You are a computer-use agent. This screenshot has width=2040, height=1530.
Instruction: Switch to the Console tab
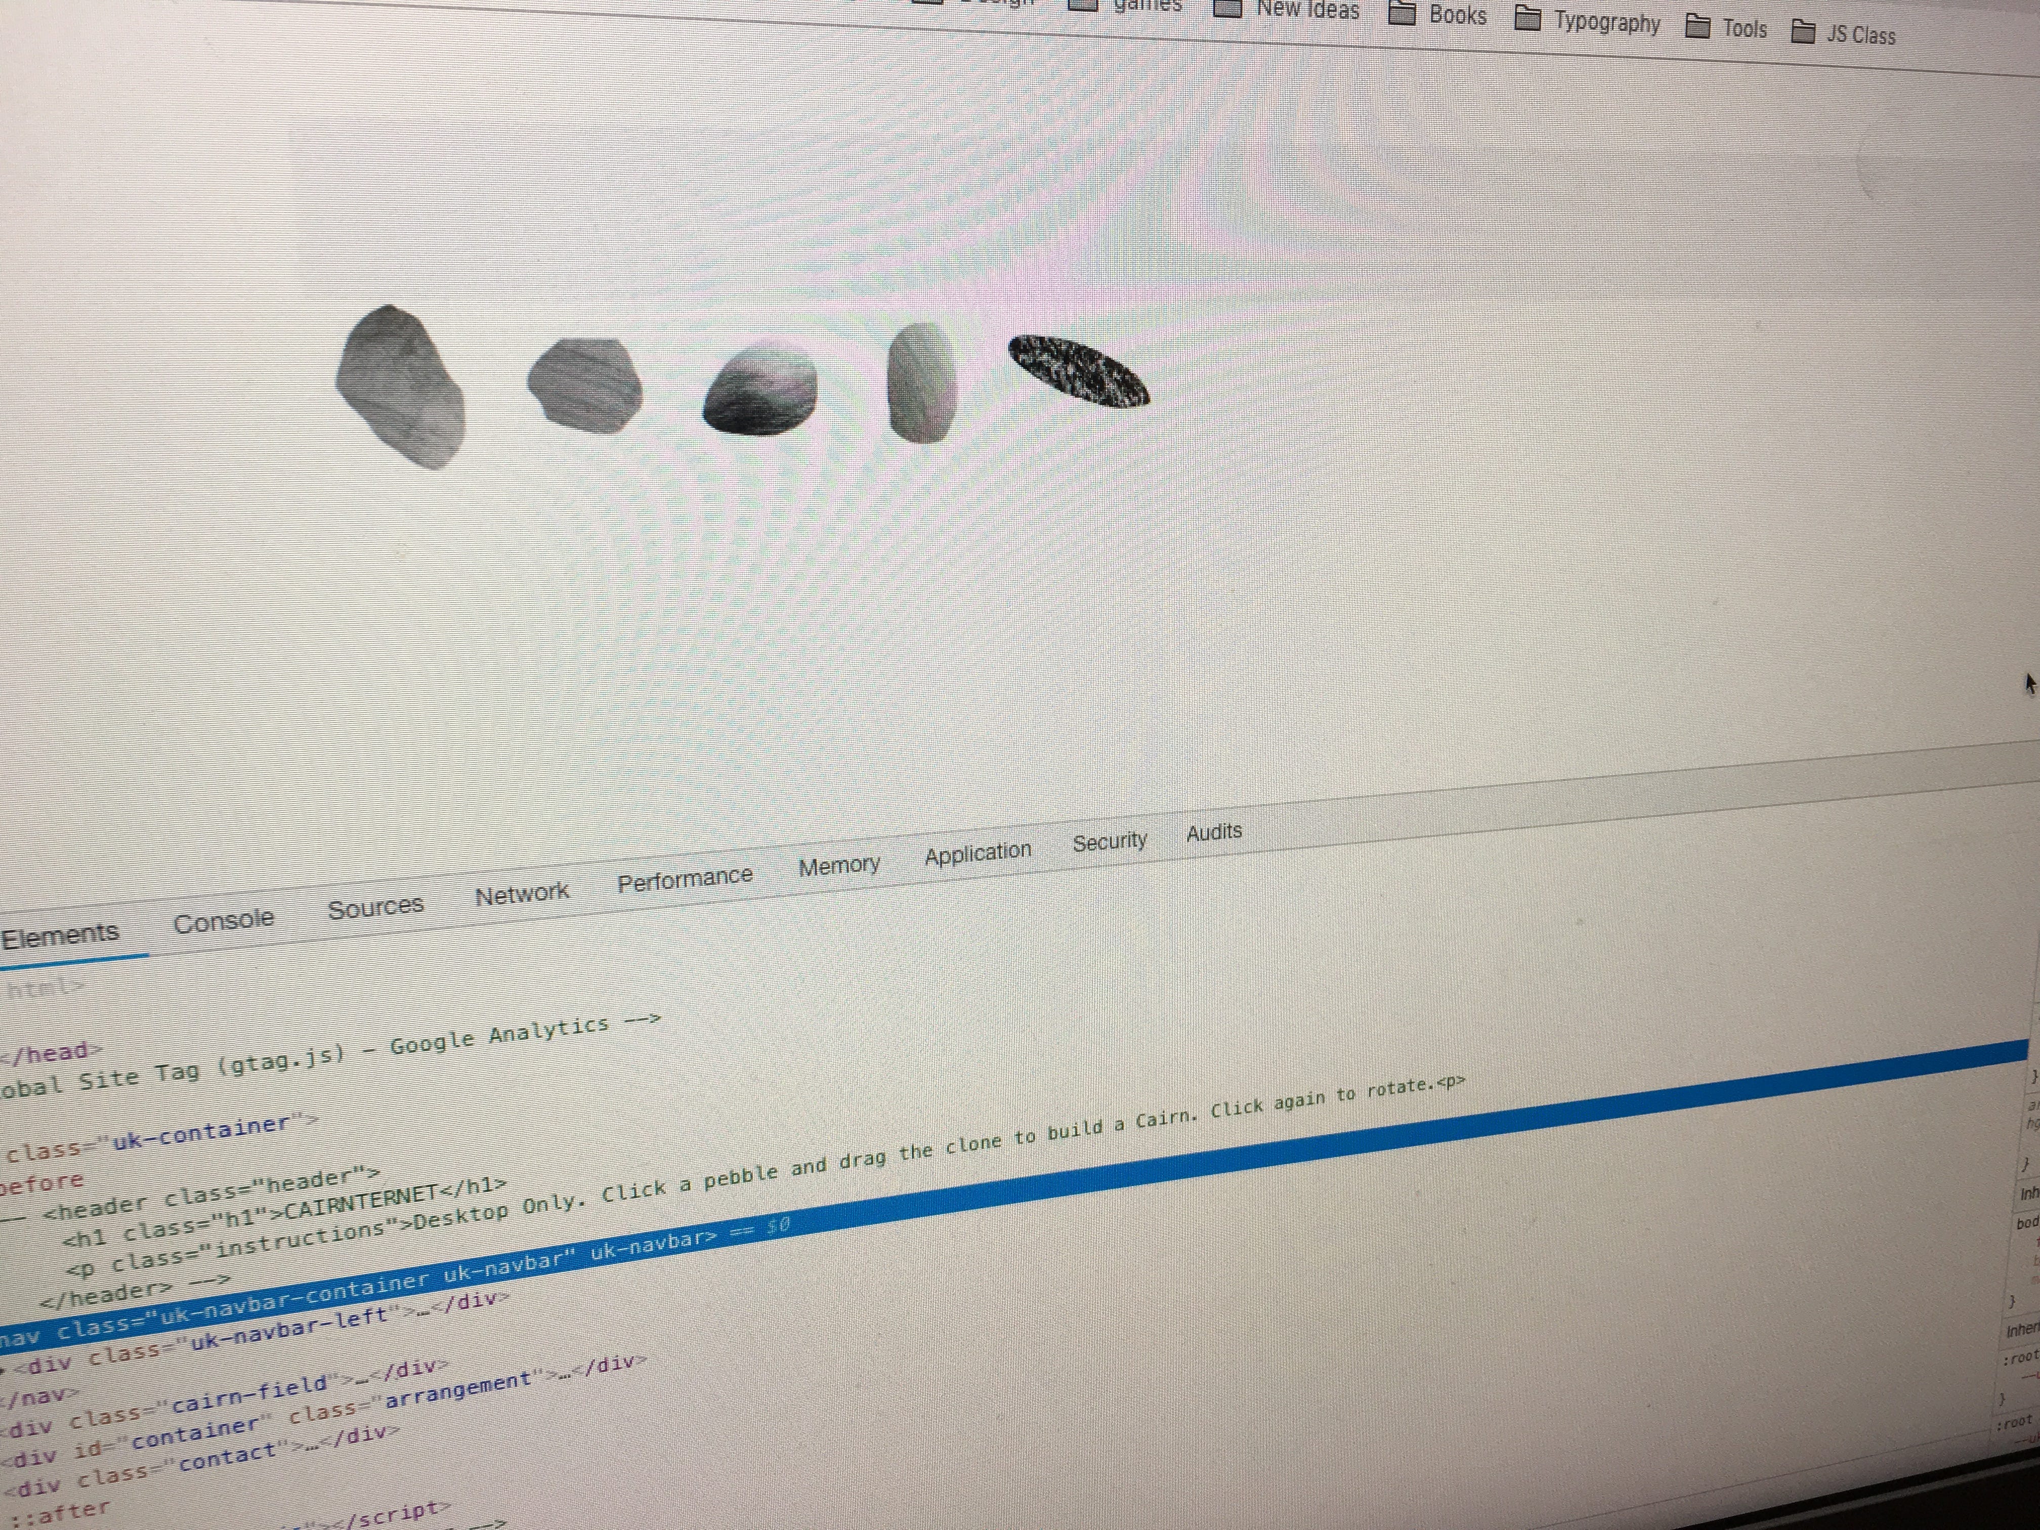(x=223, y=920)
